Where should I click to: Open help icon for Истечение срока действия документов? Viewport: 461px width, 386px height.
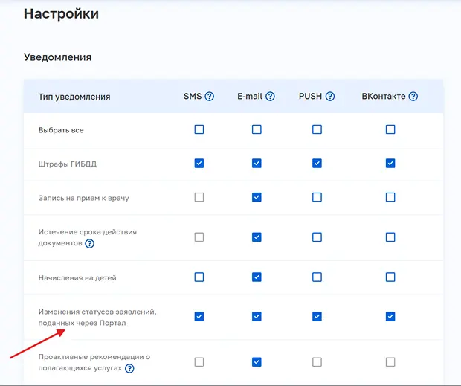[90, 243]
